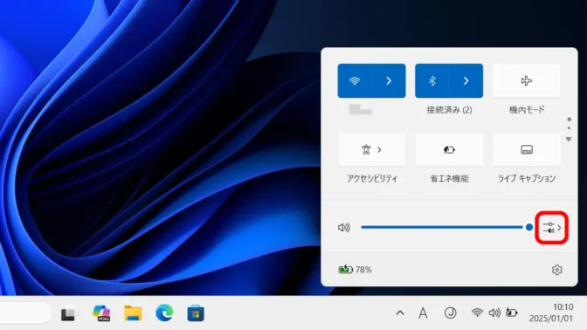Open all settings gear icon
587x330 pixels.
point(557,270)
